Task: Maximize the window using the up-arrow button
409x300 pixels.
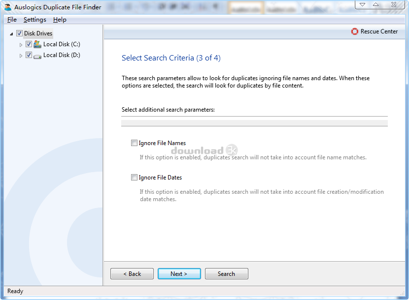Action: (375, 4)
